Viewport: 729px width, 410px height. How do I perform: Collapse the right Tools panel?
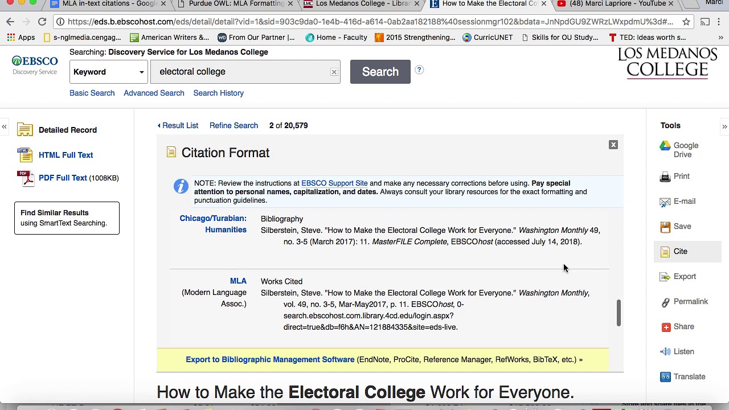tap(724, 126)
